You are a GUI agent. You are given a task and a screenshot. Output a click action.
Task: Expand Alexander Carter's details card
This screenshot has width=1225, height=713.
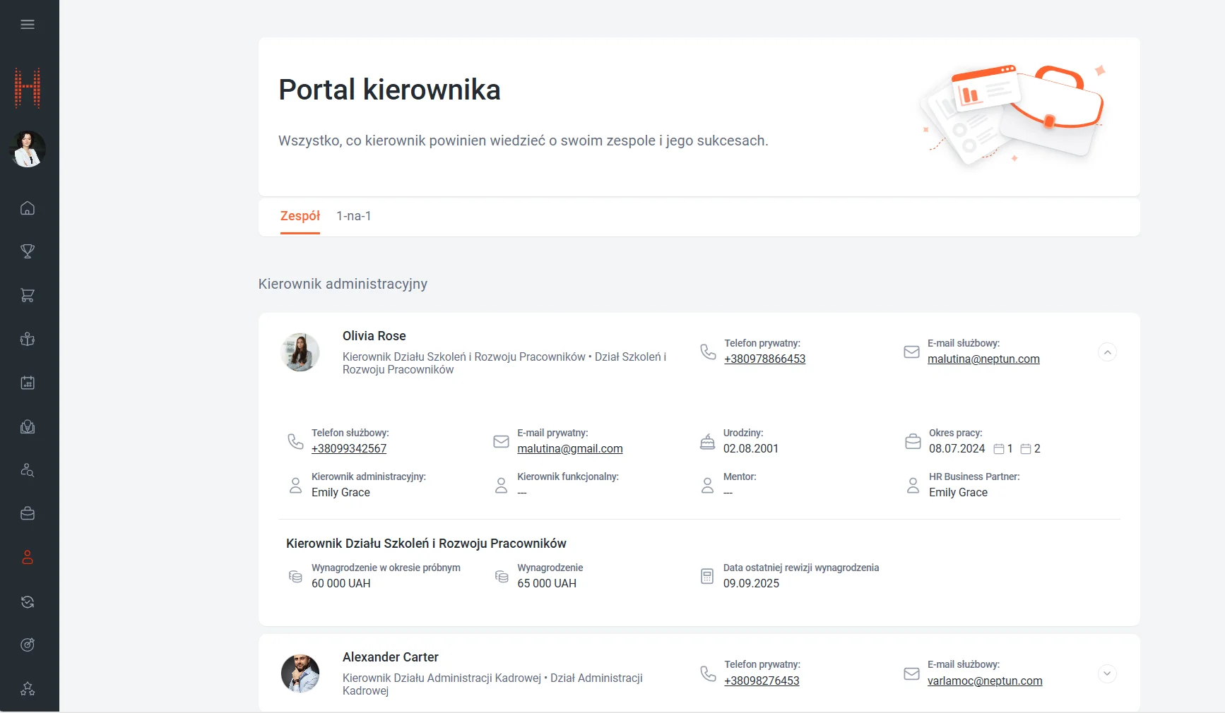pyautogui.click(x=1107, y=673)
